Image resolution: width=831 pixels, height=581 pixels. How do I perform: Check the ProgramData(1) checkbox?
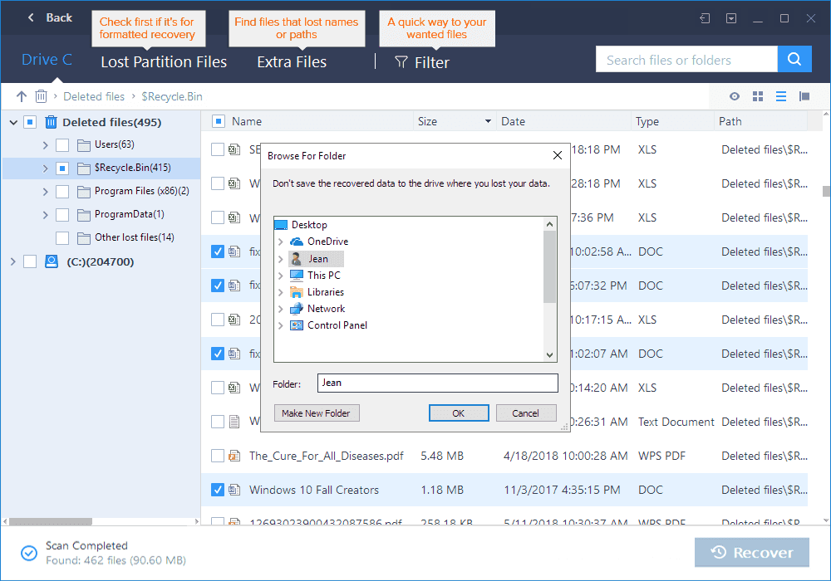pyautogui.click(x=62, y=215)
